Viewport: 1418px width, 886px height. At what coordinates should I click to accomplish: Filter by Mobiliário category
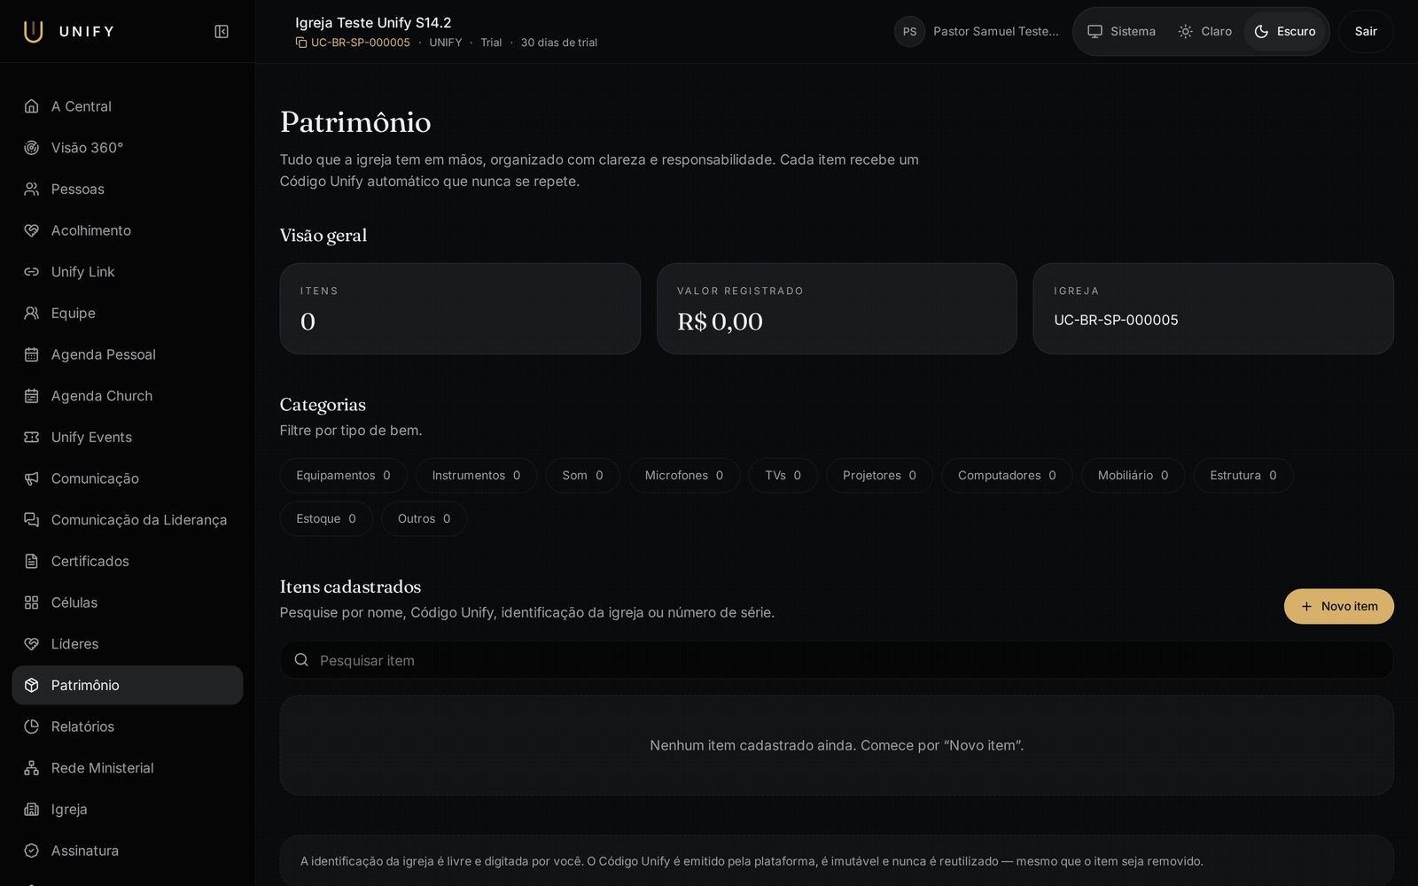pos(1133,476)
